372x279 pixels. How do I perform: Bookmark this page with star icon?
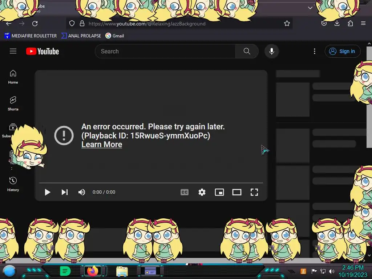pyautogui.click(x=287, y=23)
